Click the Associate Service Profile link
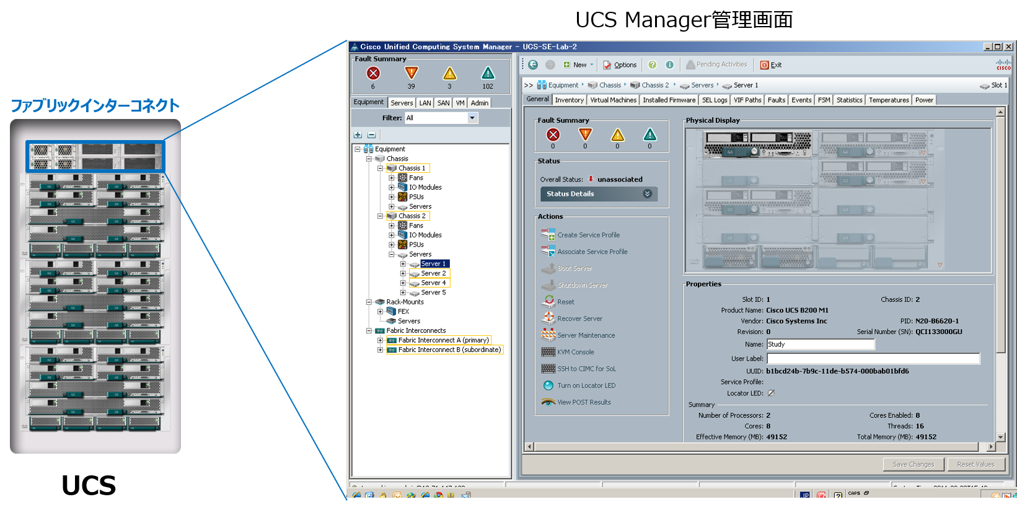Screen dimensions: 1017x520 click(x=592, y=252)
